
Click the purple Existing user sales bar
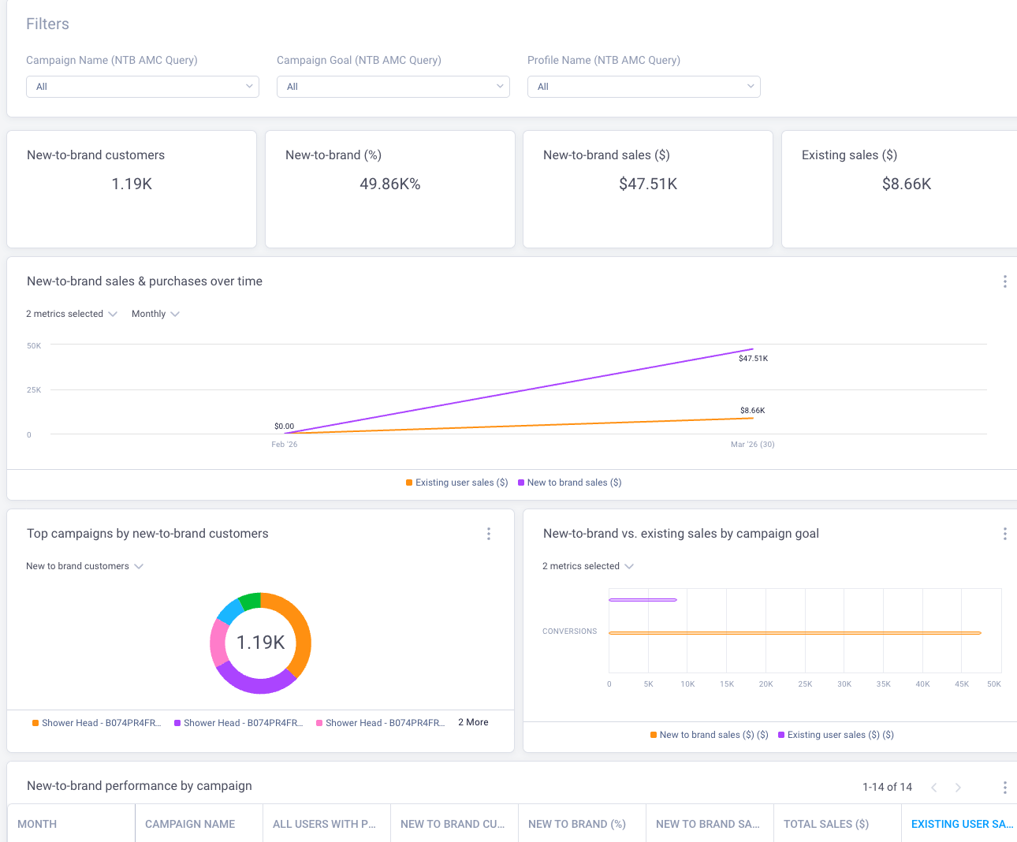point(643,600)
